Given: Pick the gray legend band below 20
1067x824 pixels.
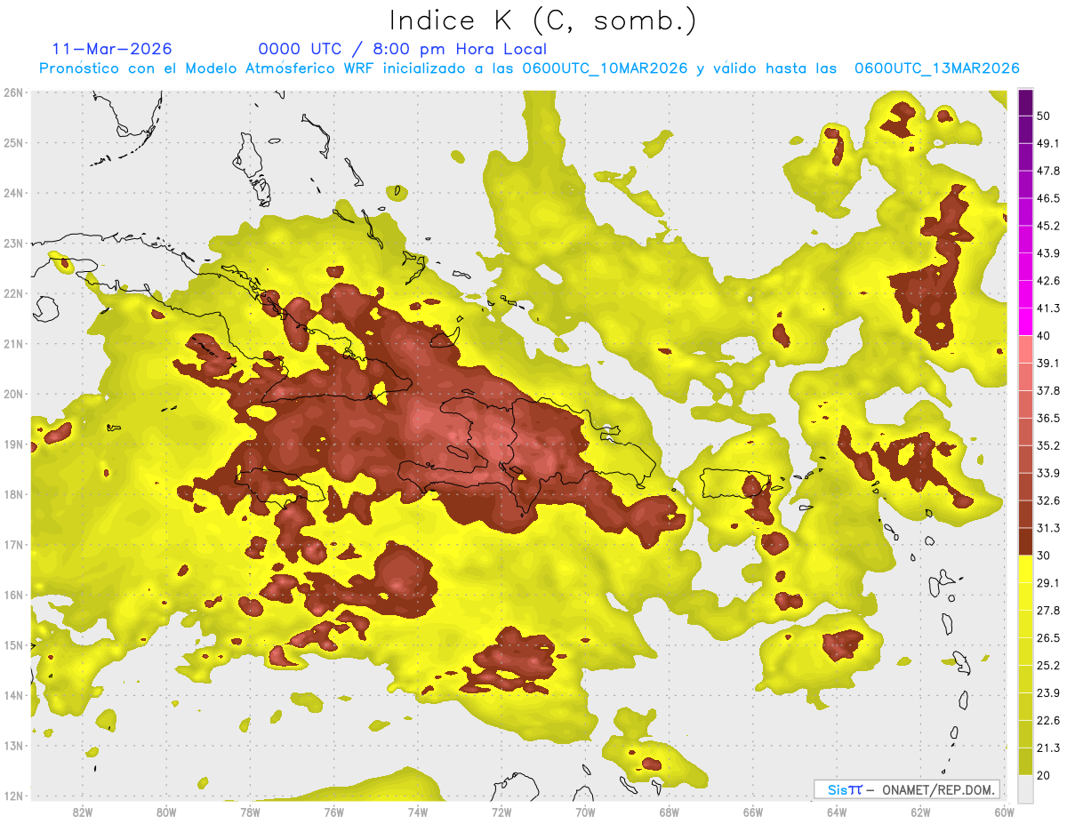Looking at the screenshot, I should [1025, 788].
